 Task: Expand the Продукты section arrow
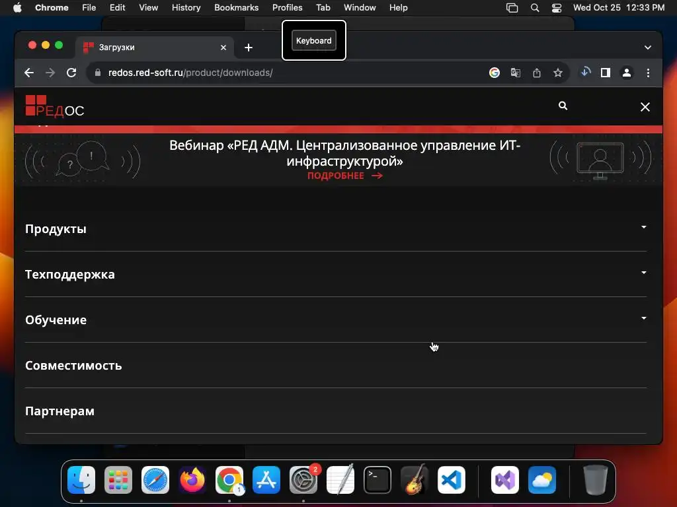(643, 227)
